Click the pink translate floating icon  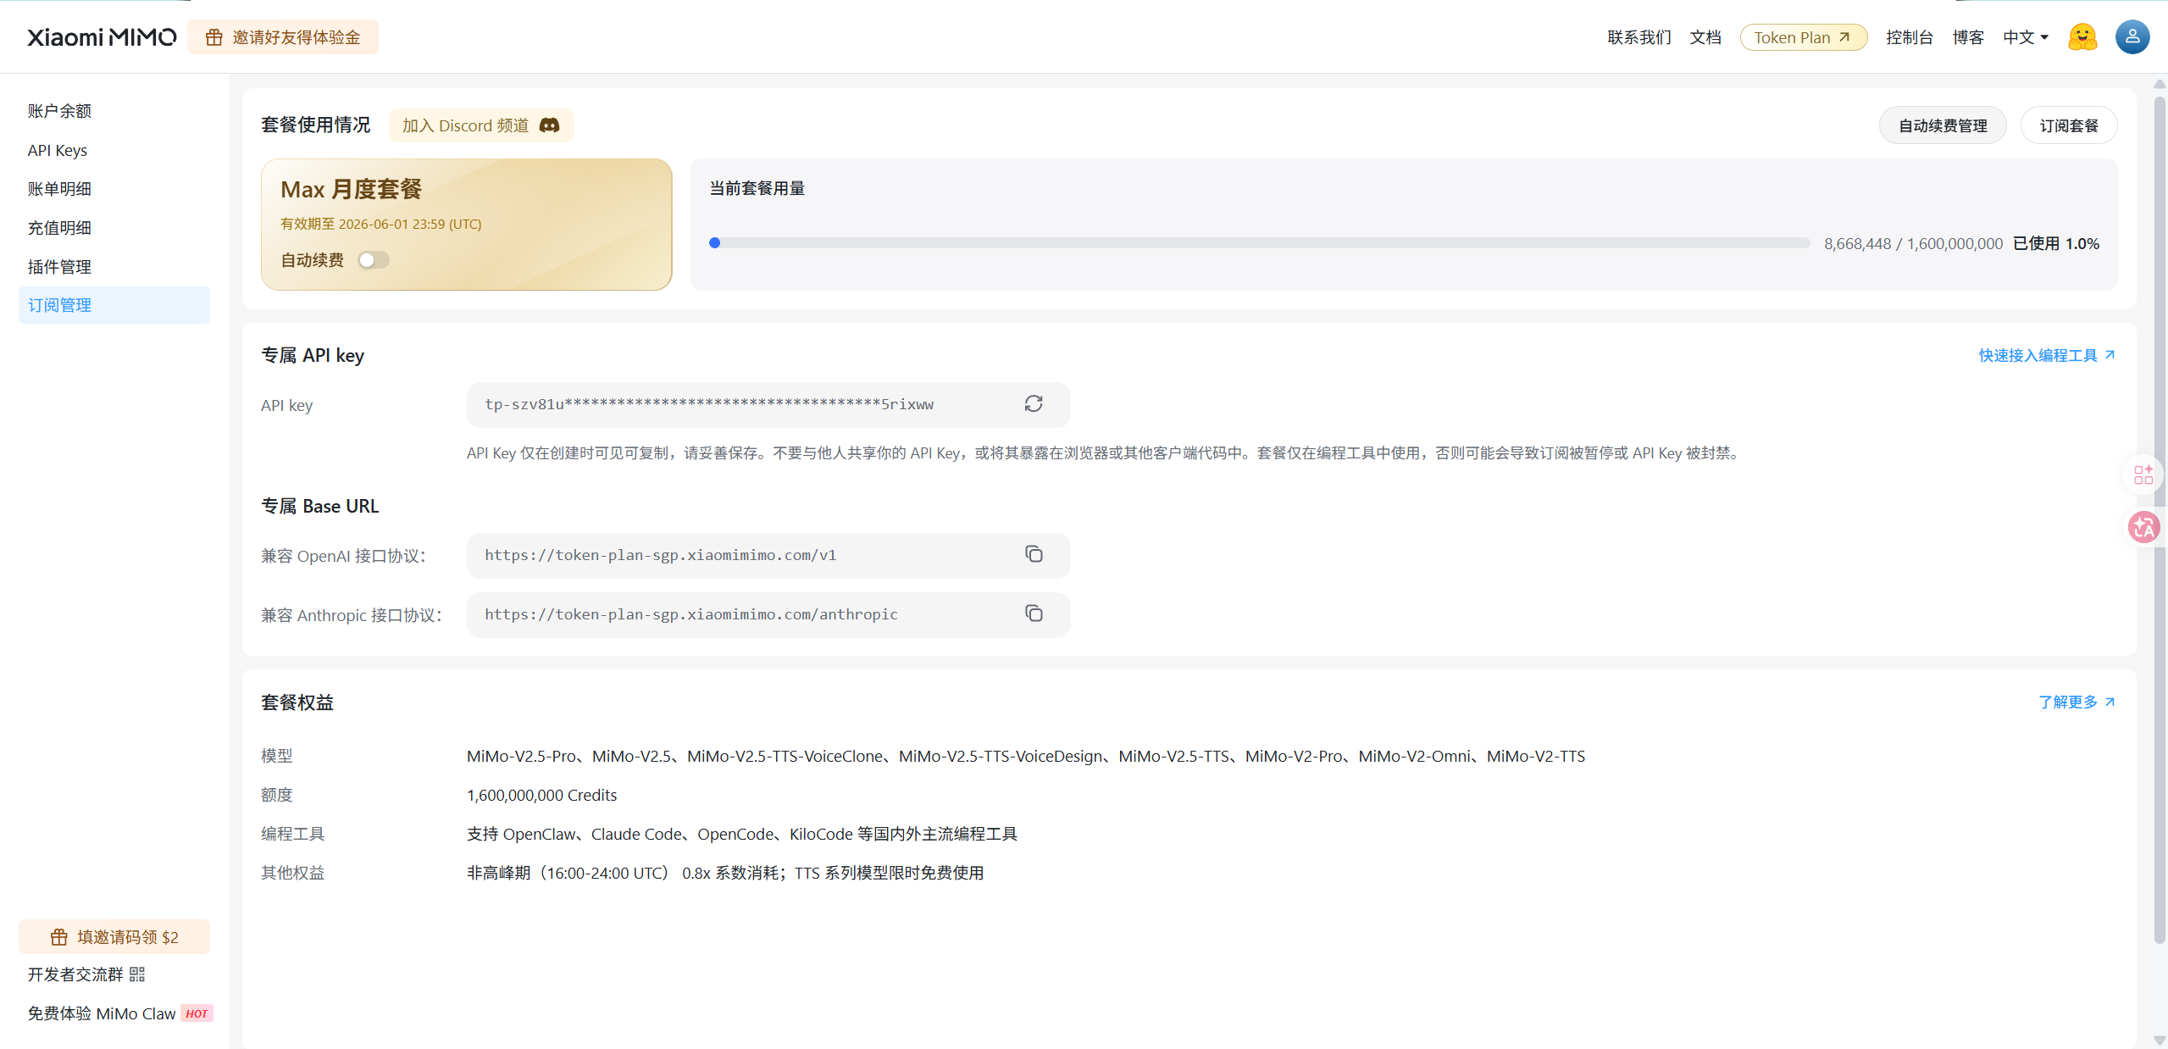pos(2144,527)
